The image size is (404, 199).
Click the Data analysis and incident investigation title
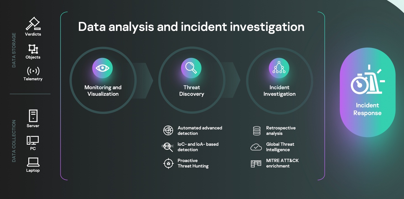191,27
